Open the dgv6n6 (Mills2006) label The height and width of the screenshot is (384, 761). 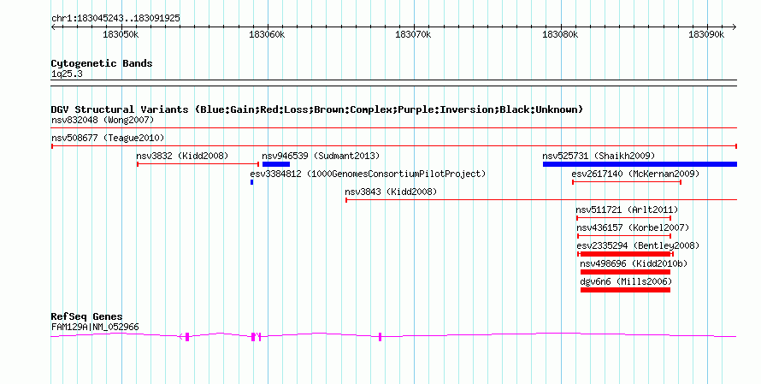[x=626, y=281]
